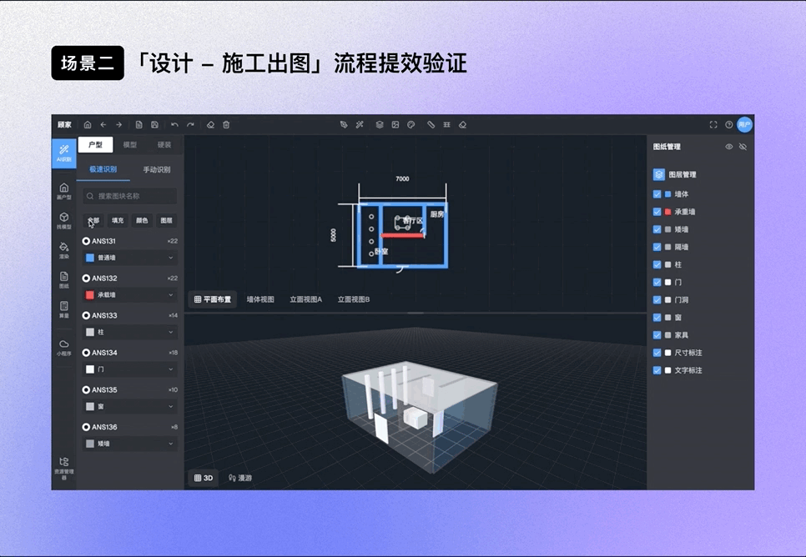Open 画户型 in left sidebar

[64, 191]
